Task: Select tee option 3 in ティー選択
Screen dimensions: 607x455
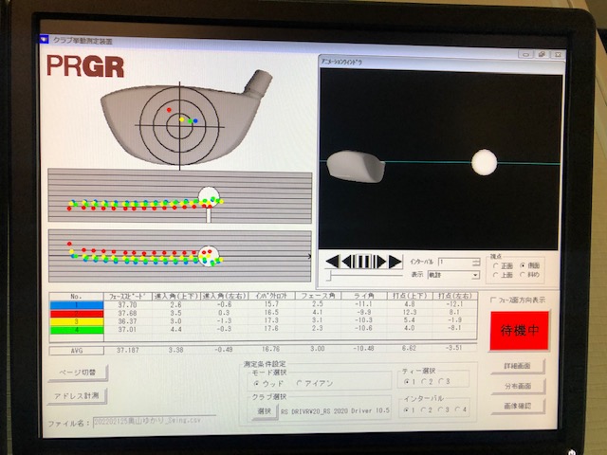Action: 441,381
